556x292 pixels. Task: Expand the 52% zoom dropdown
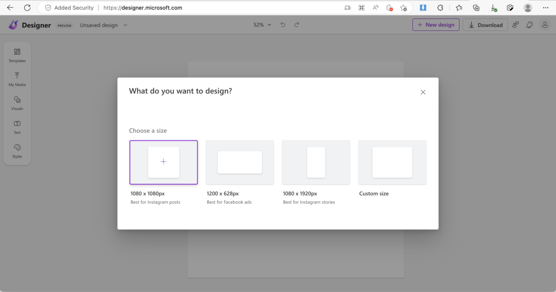[262, 25]
